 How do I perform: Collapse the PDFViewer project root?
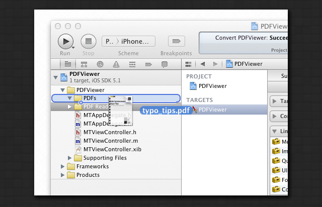click(55, 77)
